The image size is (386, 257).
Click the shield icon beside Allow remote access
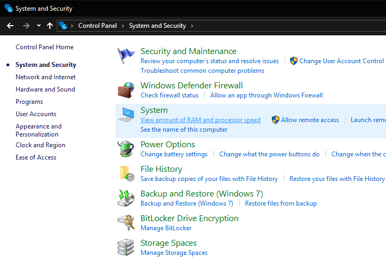[x=275, y=120]
